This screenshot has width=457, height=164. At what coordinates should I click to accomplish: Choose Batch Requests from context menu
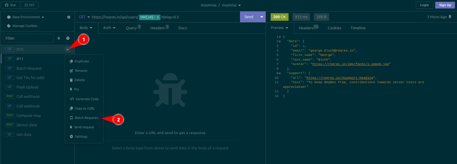click(84, 118)
